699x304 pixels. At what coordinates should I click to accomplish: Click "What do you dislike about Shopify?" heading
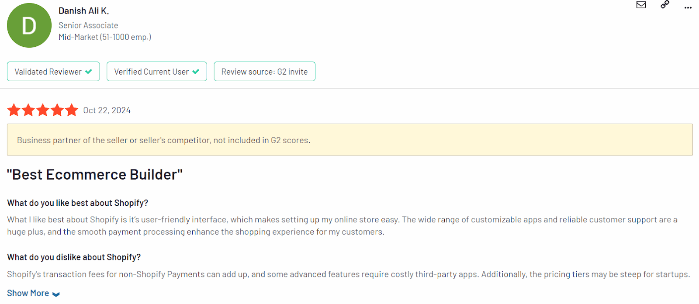pyautogui.click(x=74, y=257)
